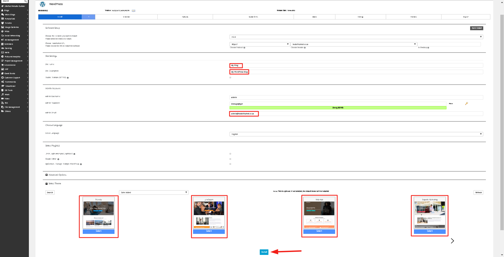The height and width of the screenshot is (257, 504).
Task: Click the WordPress logo
Action: coord(43,4)
